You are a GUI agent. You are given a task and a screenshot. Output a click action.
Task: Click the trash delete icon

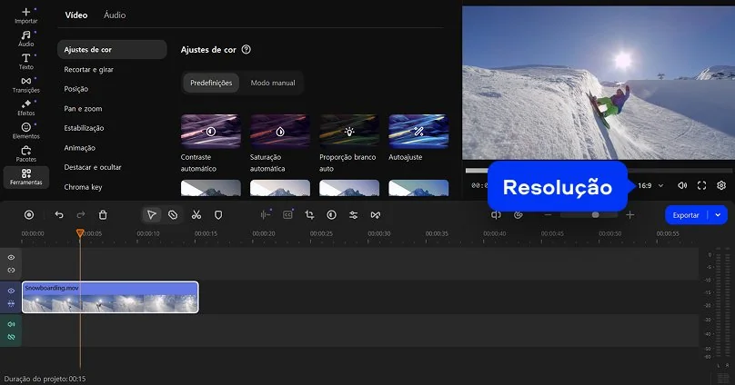coord(103,215)
